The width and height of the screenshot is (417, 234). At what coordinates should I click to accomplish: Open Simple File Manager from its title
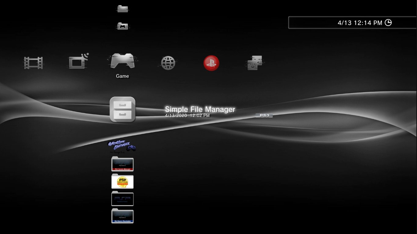pos(200,109)
